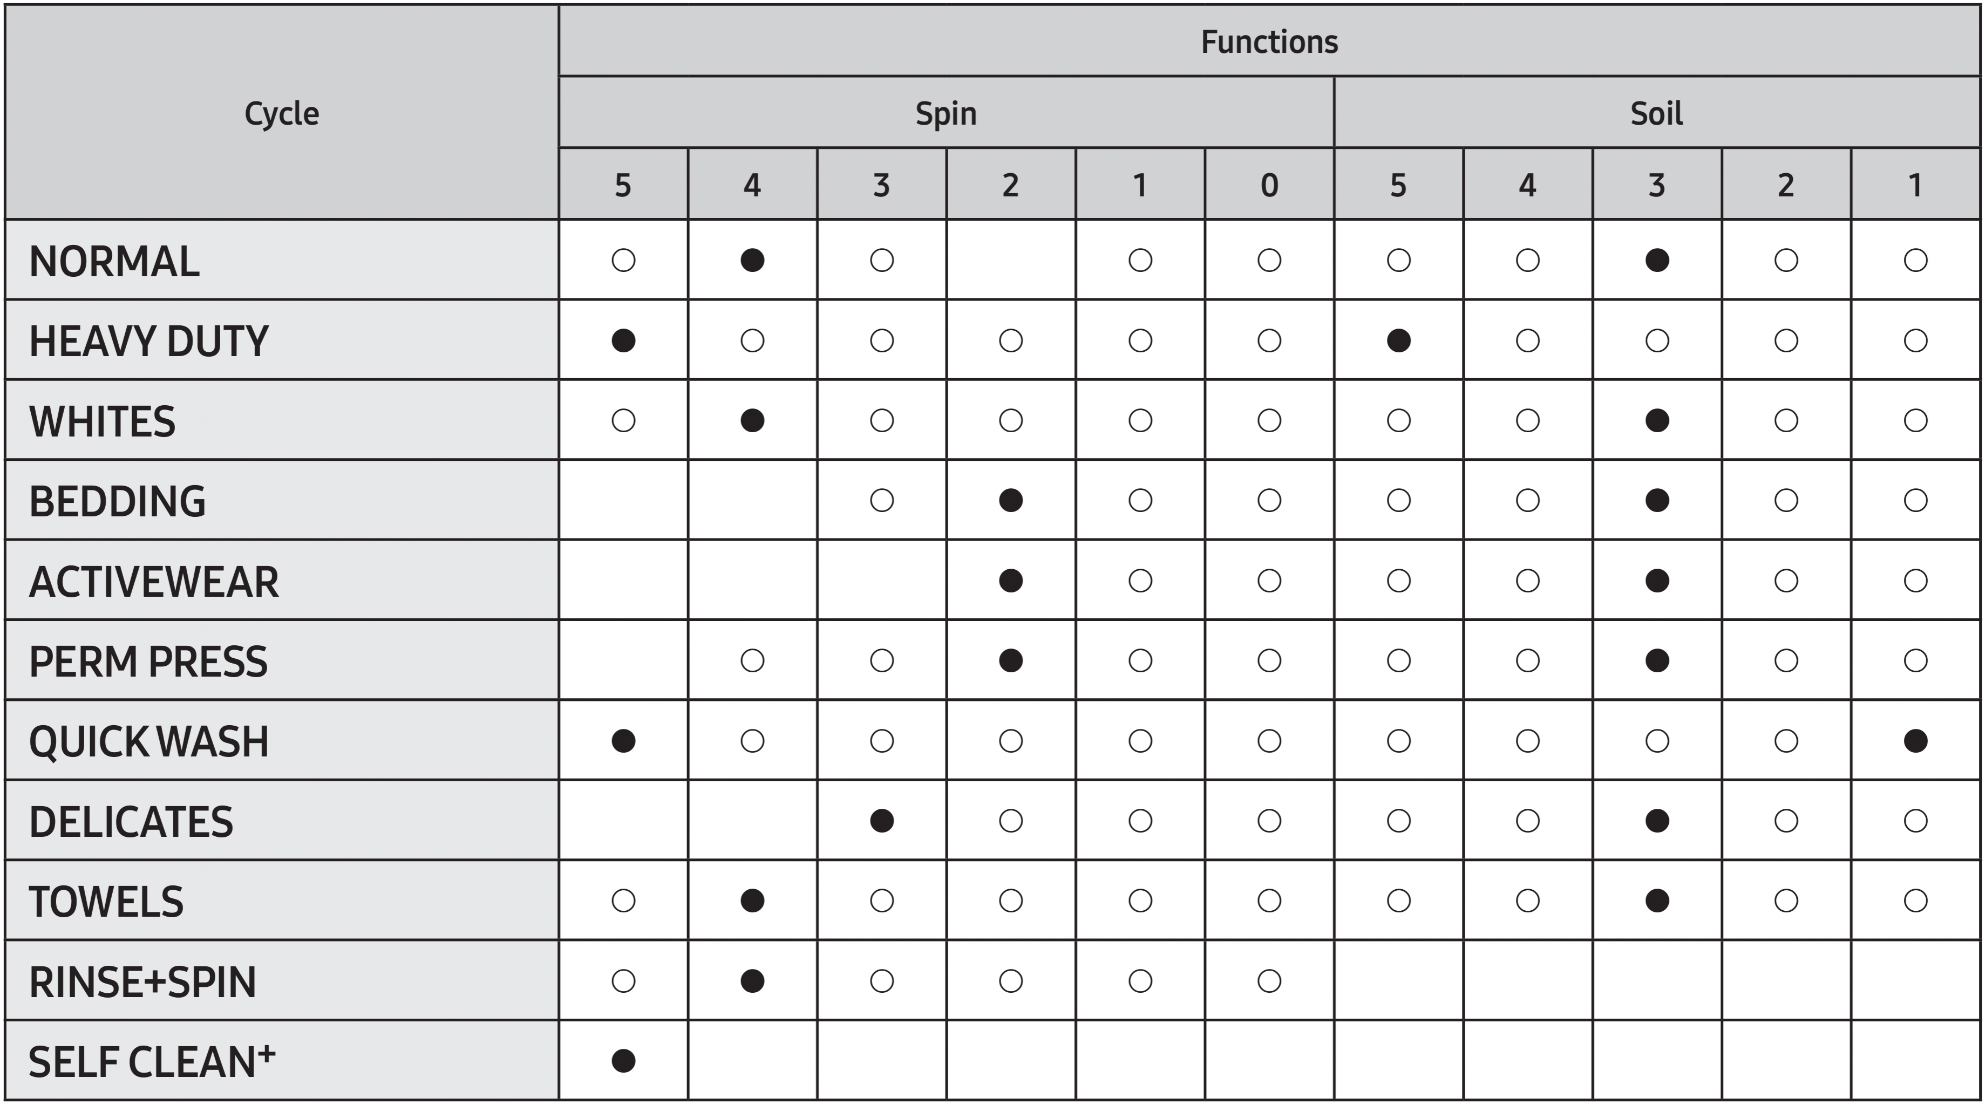Pick Spin 2 for the BEDDING cycle
Viewport: 1985px width, 1105px height.
tap(1010, 501)
